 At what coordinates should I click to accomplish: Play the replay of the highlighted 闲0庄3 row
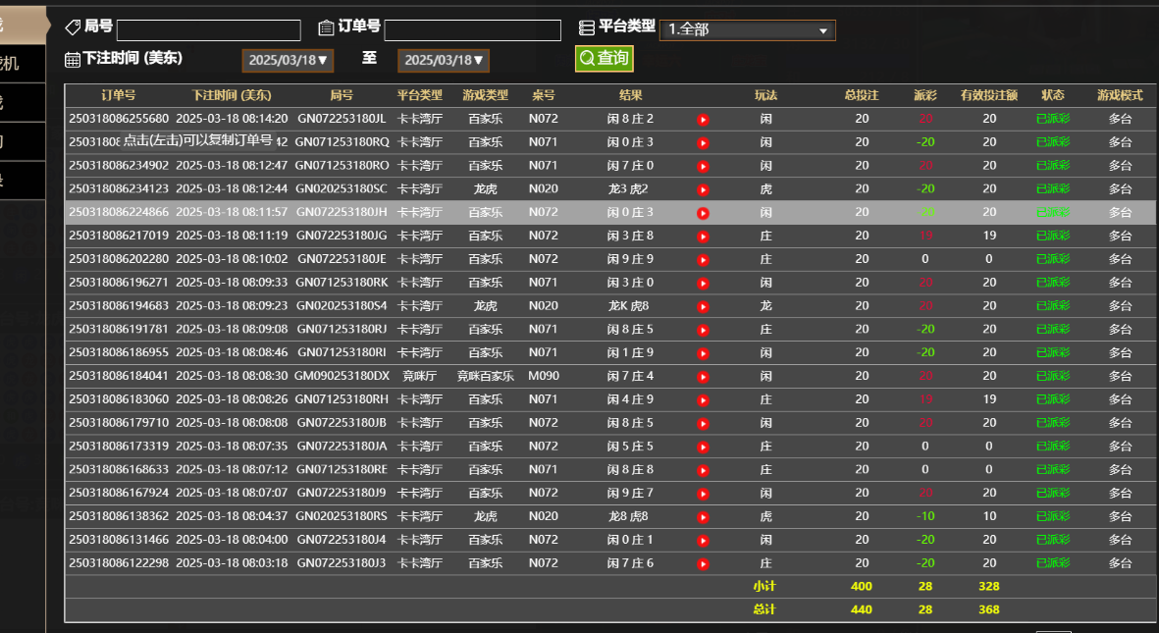coord(703,212)
